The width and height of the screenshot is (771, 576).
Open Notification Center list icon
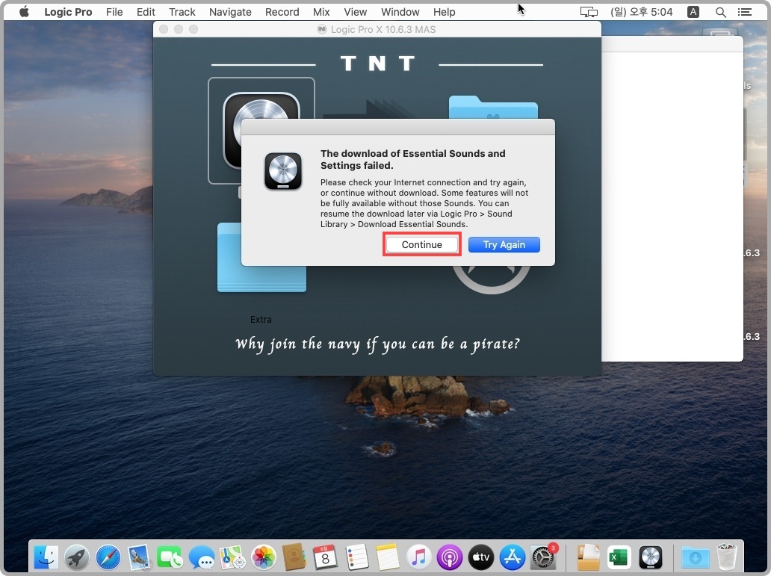click(x=745, y=12)
